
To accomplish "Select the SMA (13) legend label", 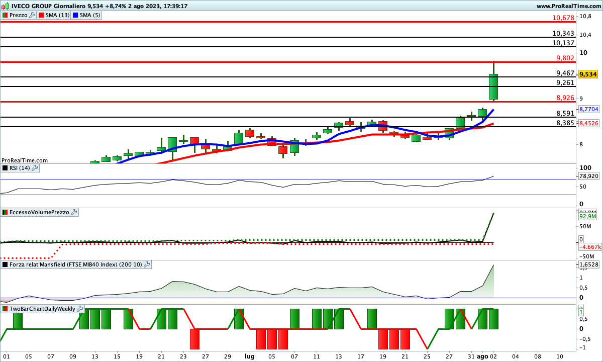I will [58, 15].
